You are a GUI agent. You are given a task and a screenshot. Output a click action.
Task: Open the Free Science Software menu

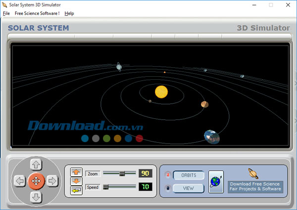pos(37,13)
